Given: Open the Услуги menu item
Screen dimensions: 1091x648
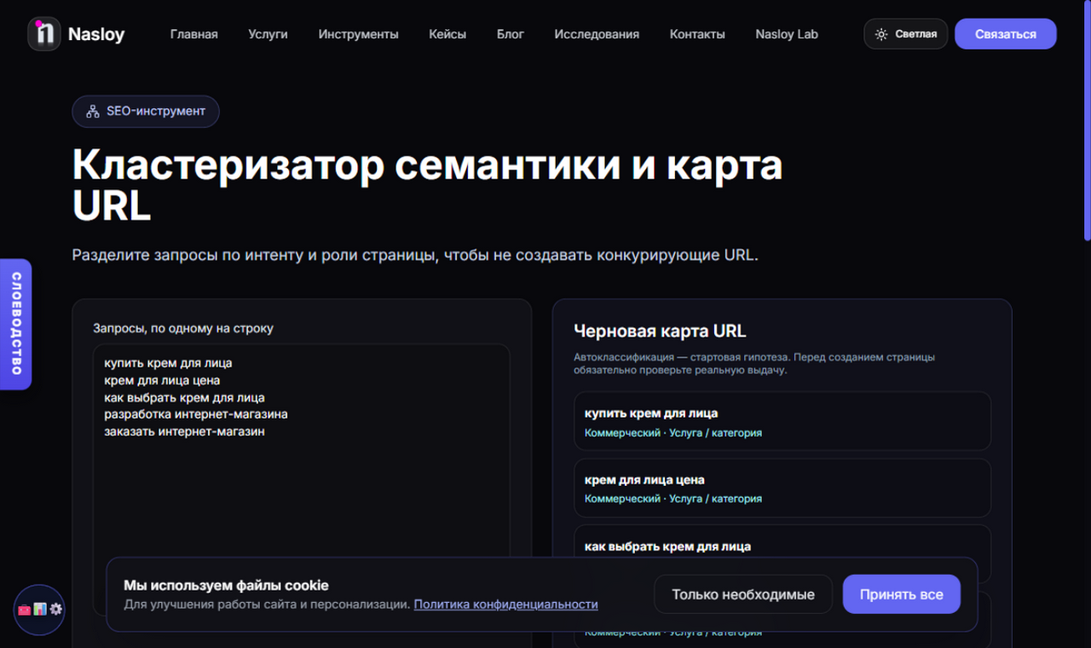Looking at the screenshot, I should coord(268,34).
